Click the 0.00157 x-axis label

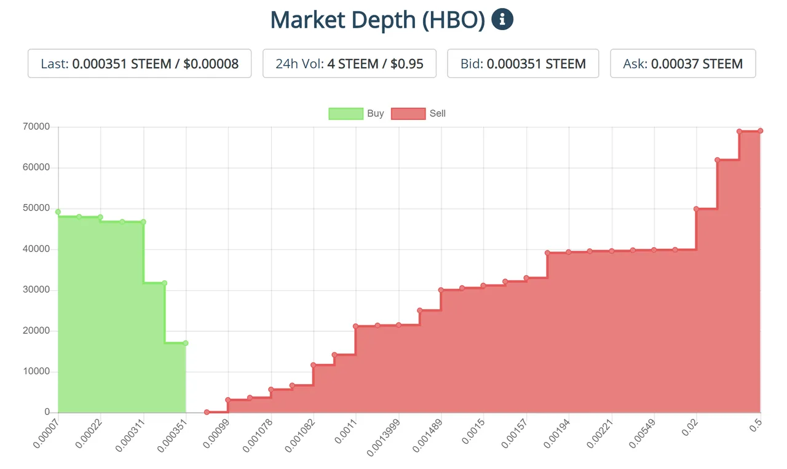pyautogui.click(x=513, y=433)
